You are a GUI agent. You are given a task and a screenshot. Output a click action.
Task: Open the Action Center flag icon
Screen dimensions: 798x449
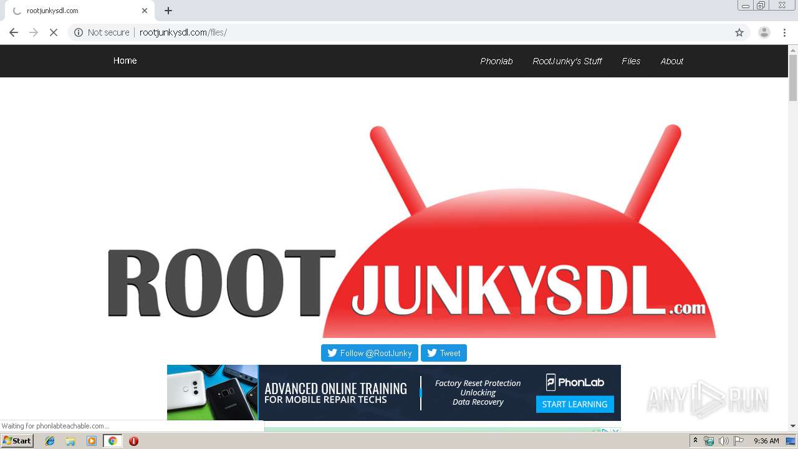coord(739,441)
